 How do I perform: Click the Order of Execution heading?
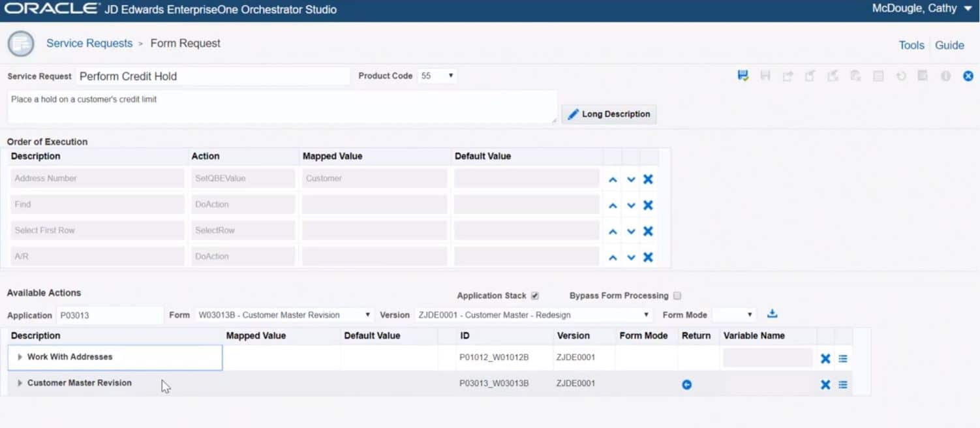[47, 142]
